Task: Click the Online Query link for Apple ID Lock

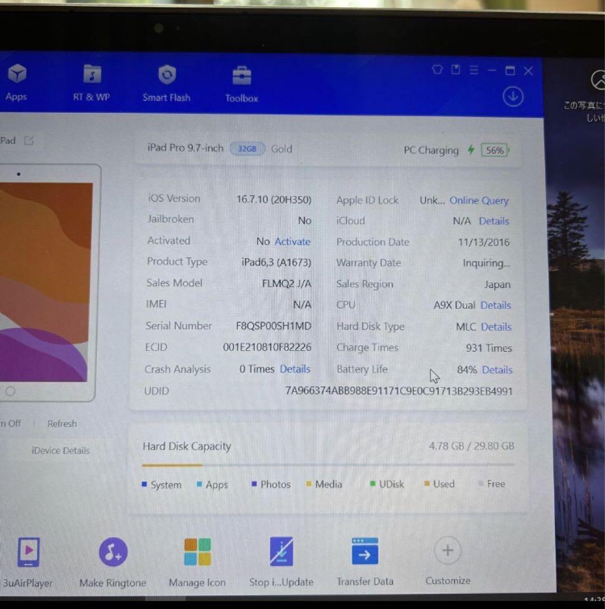Action: tap(479, 200)
